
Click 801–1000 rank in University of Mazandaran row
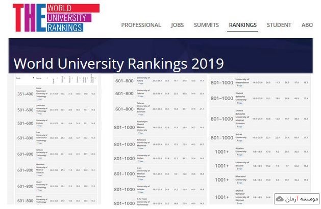click(x=222, y=82)
